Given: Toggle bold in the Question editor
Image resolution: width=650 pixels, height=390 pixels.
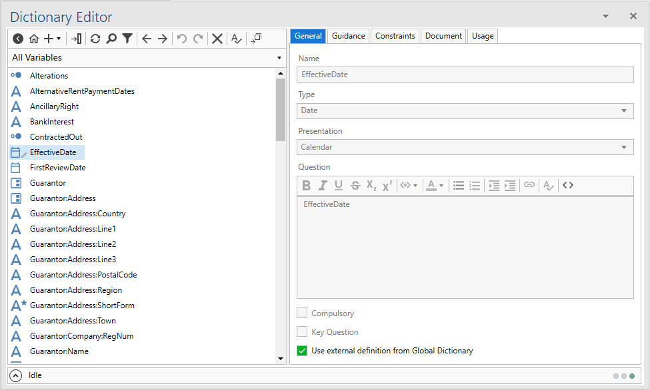Looking at the screenshot, I should coord(306,185).
